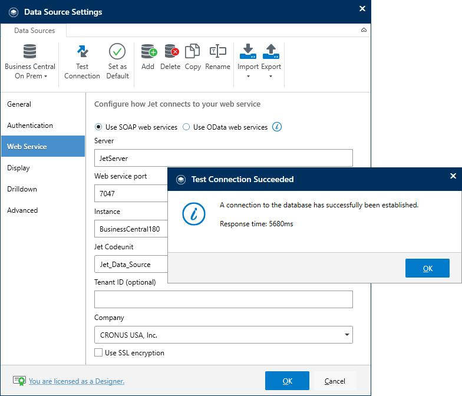
Task: Close the Test Connection Succeeded dialog
Action: [x=453, y=176]
